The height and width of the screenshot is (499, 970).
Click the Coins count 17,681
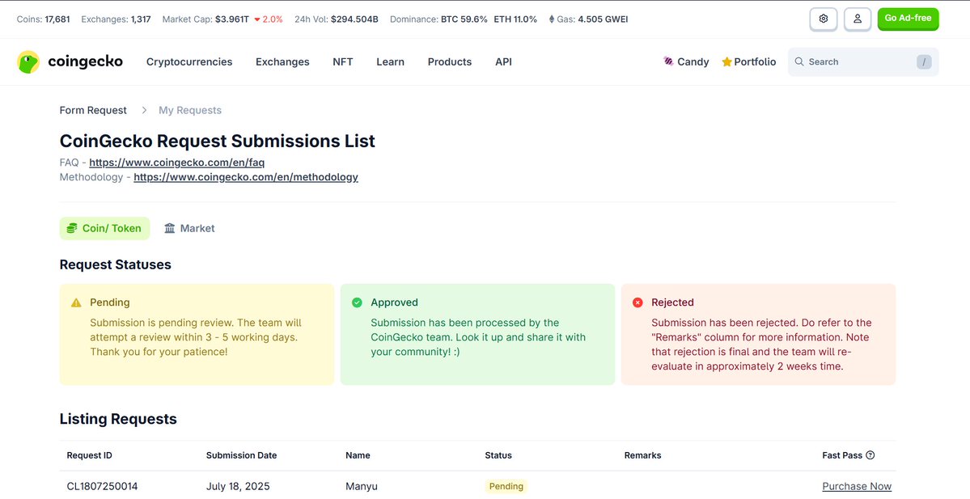click(57, 19)
